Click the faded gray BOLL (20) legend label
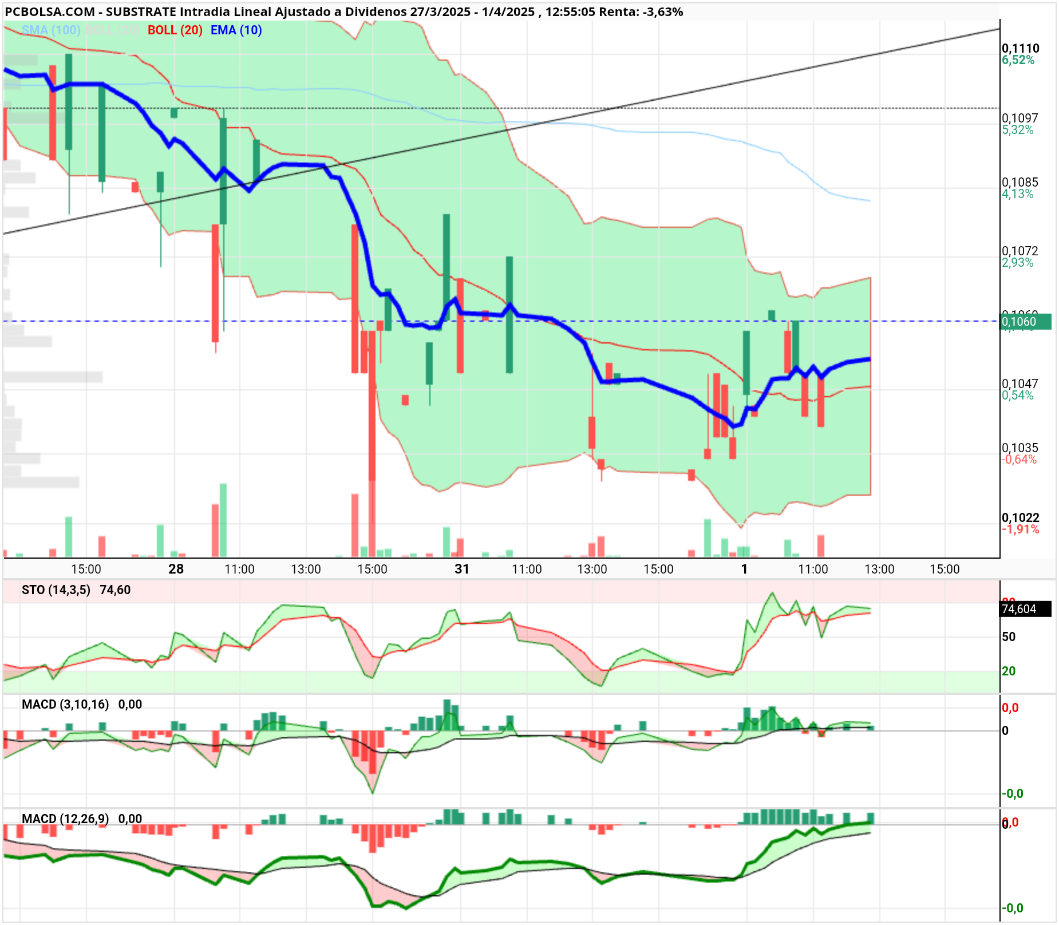 (x=113, y=30)
